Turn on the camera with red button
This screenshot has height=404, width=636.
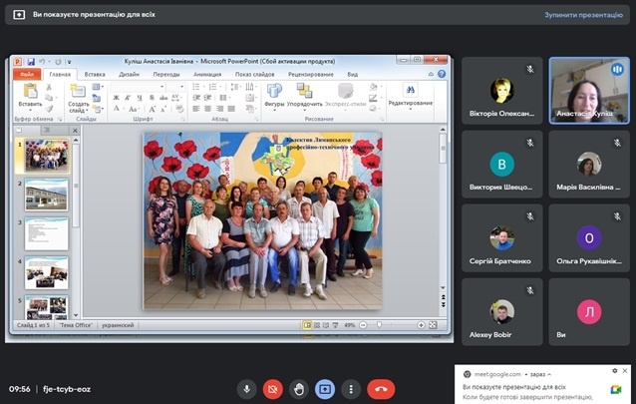(272, 388)
